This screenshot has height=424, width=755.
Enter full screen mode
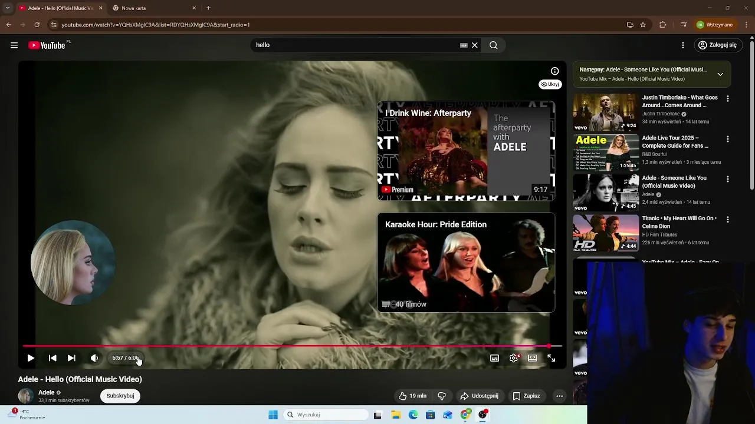tap(552, 358)
